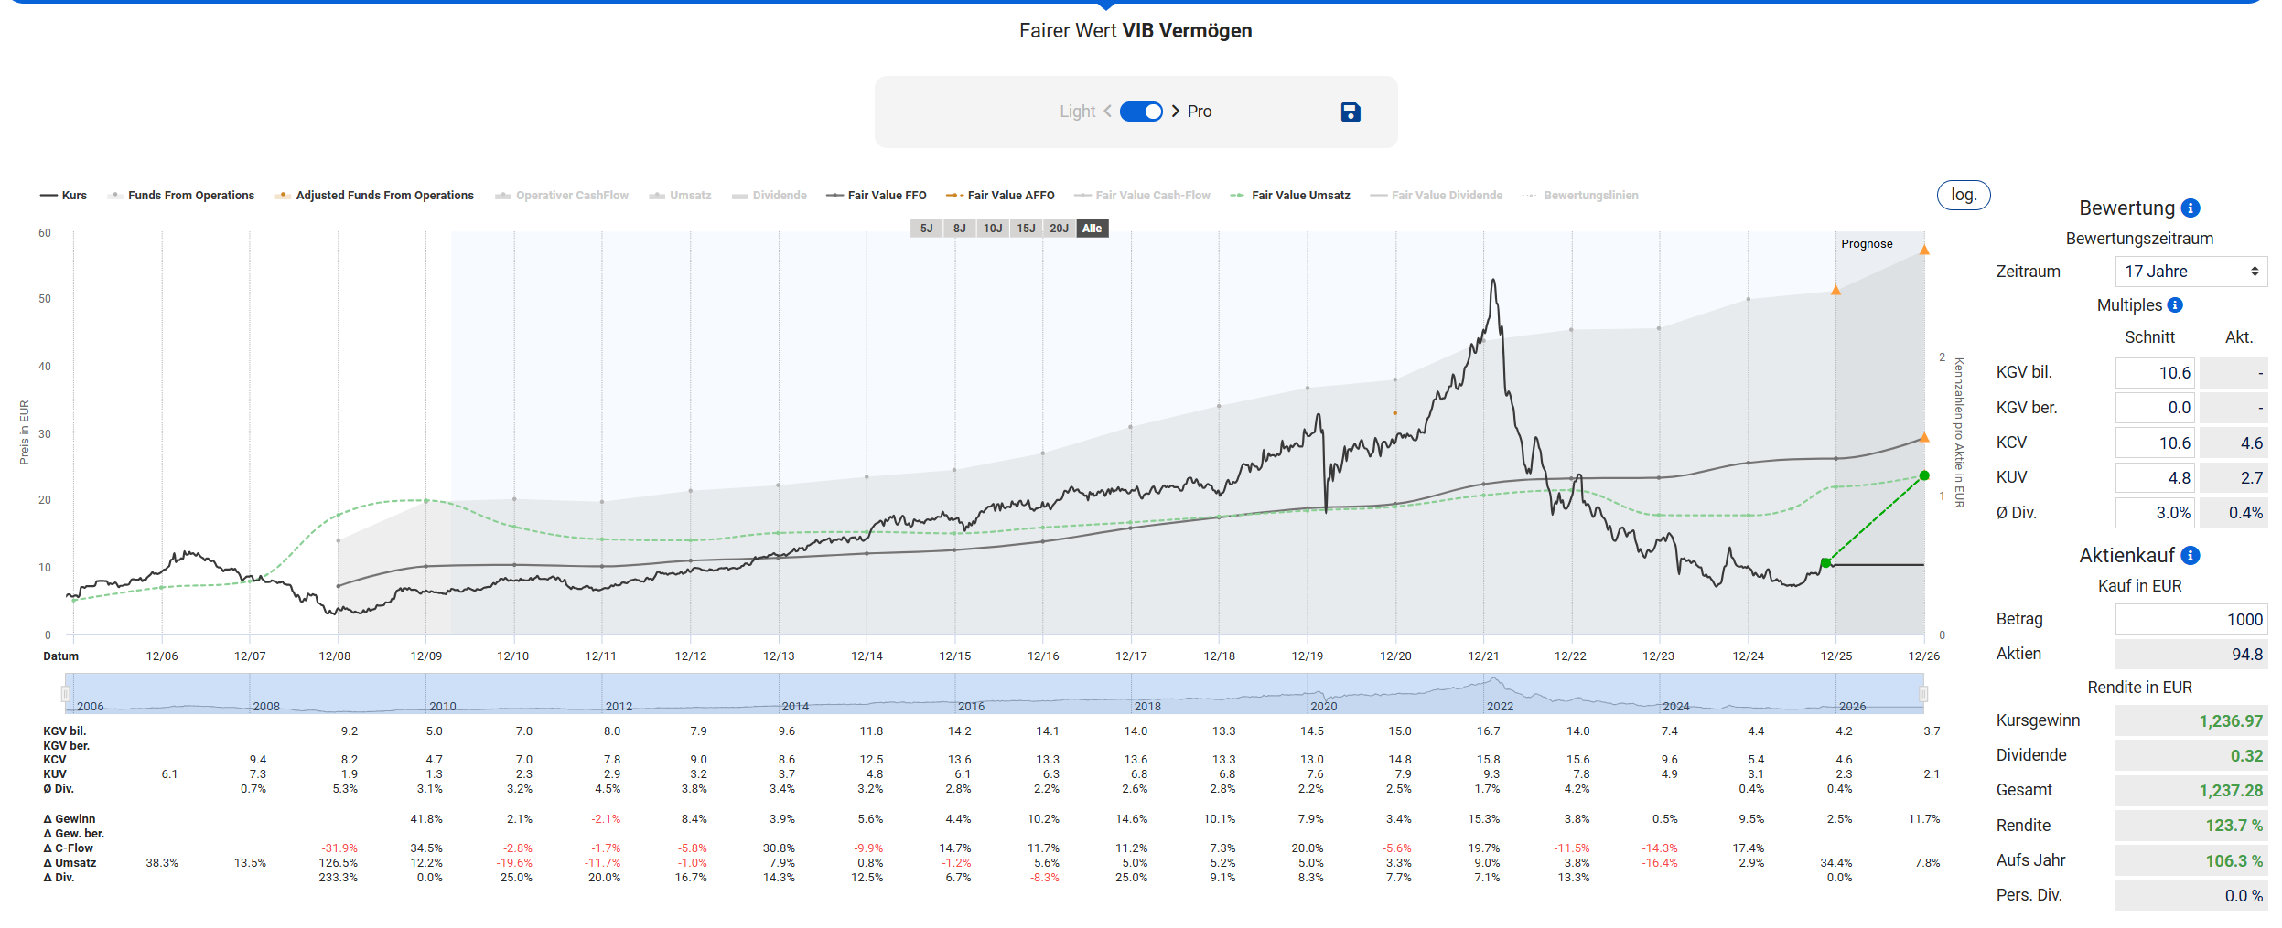Show Operativer CashFlow series
The width and height of the screenshot is (2282, 928).
coord(562,196)
